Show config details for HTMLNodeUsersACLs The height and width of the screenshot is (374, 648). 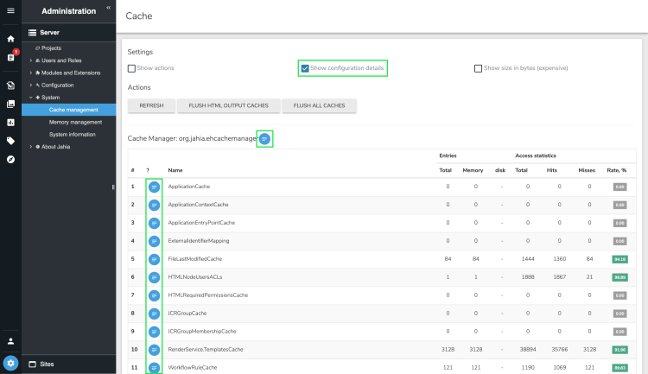pos(154,277)
